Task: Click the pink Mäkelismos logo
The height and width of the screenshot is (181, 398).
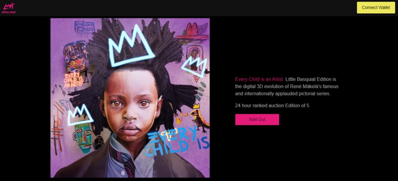Action: tap(8, 8)
